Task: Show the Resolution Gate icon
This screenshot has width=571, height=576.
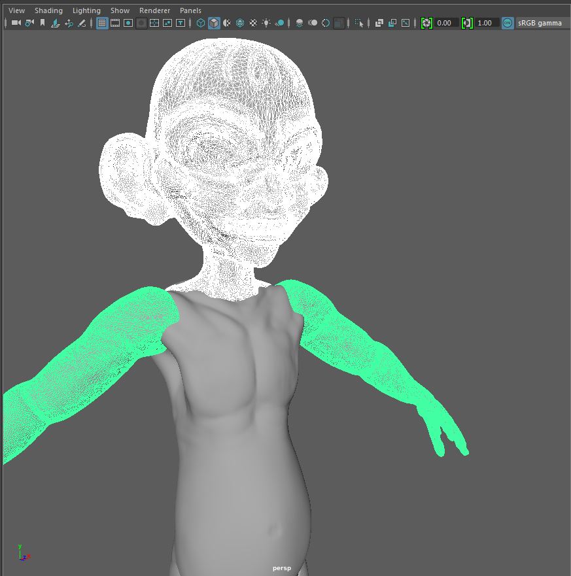Action: [128, 23]
